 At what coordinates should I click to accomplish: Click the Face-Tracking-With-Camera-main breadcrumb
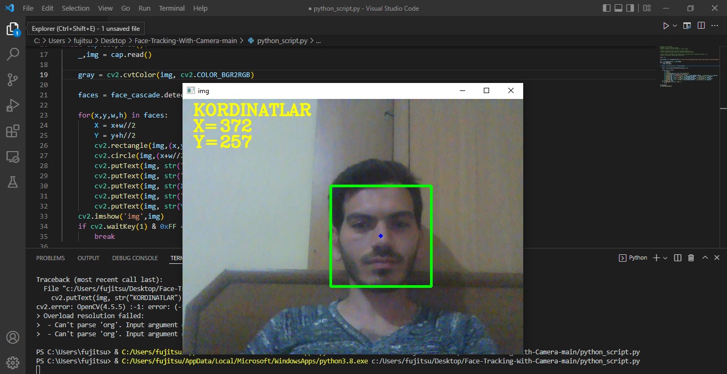coord(186,40)
